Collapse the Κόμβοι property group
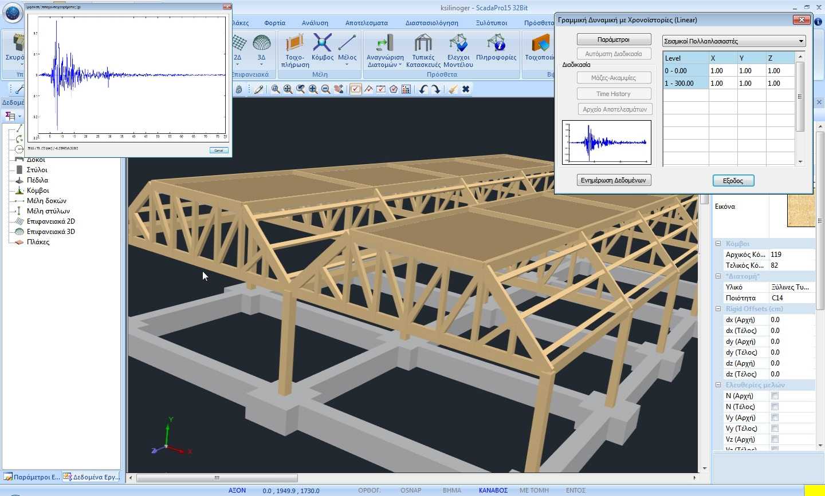825x496 pixels. pyautogui.click(x=718, y=244)
